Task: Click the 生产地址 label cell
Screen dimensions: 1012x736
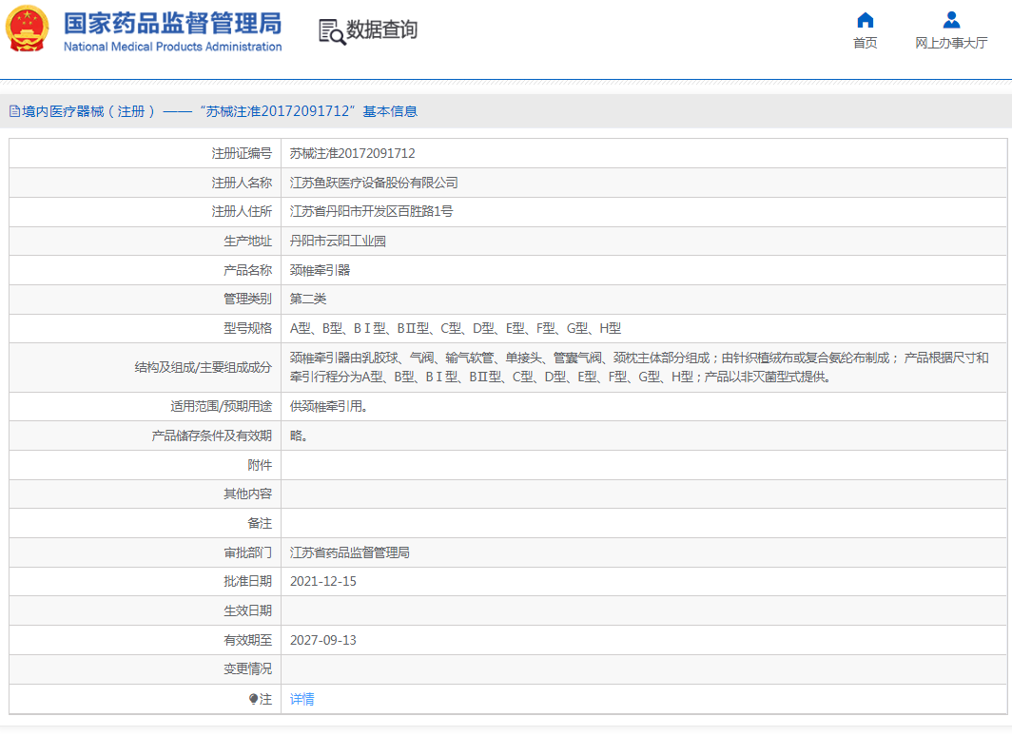Action: (x=145, y=242)
